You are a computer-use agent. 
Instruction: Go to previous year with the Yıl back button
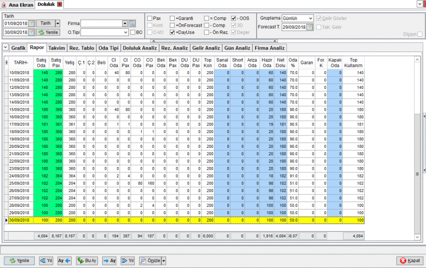pyautogui.click(x=46, y=261)
